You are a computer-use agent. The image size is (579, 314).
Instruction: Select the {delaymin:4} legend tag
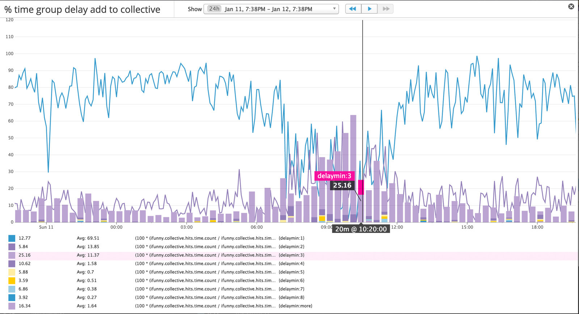click(291, 264)
